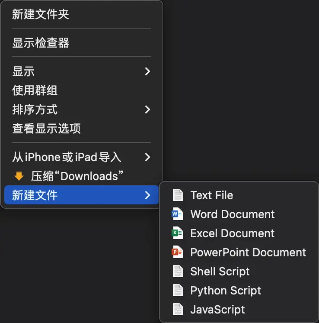Expand the 排序方式 submenu chevron
The width and height of the screenshot is (319, 323).
tap(147, 110)
